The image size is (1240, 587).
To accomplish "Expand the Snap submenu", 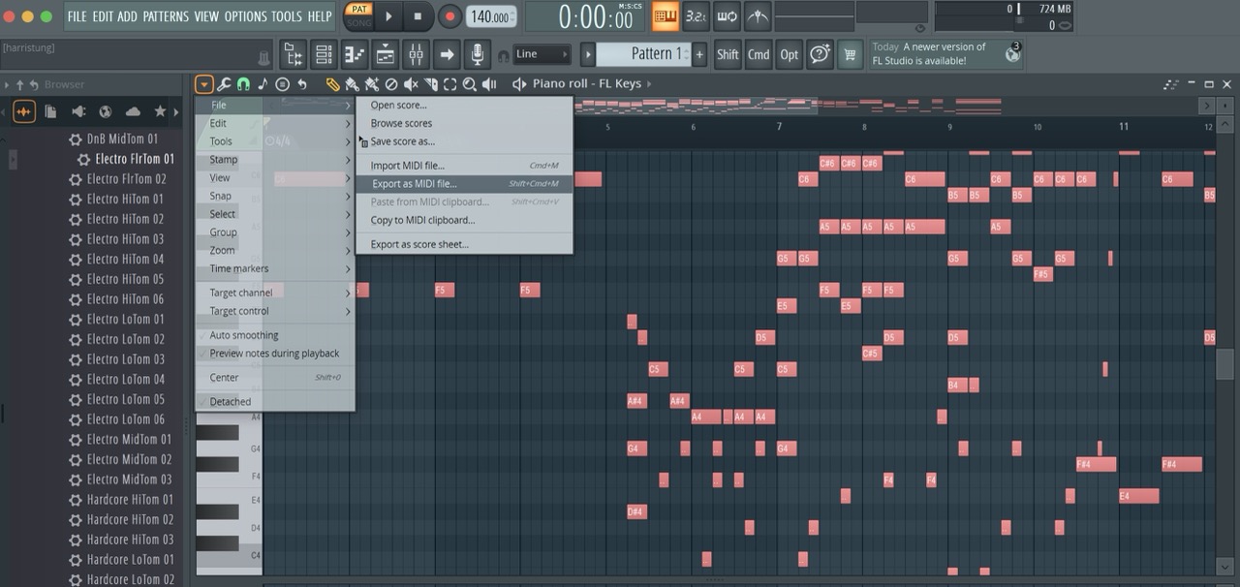I will pyautogui.click(x=275, y=196).
